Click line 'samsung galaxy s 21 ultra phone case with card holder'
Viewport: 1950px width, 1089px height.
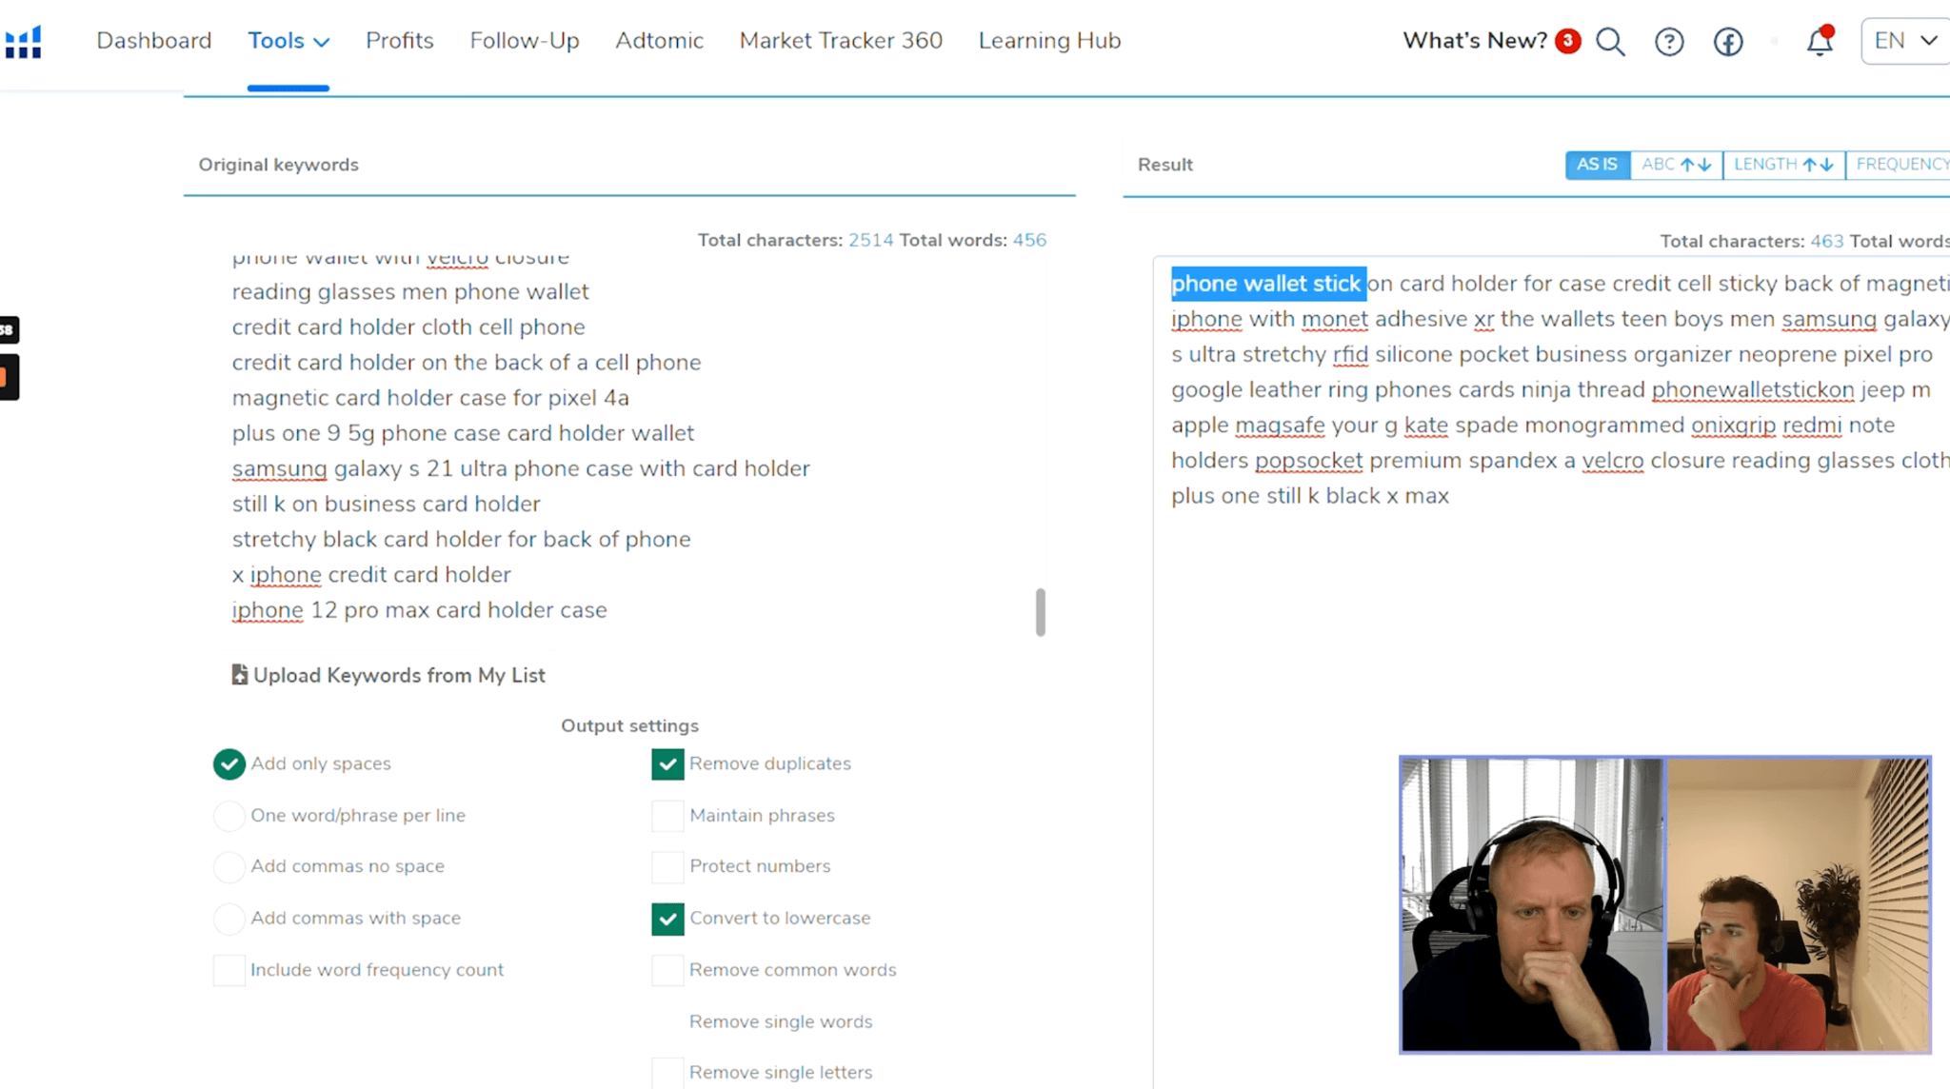[521, 468]
